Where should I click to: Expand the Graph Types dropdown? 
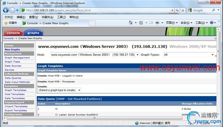pyautogui.click(x=189, y=55)
